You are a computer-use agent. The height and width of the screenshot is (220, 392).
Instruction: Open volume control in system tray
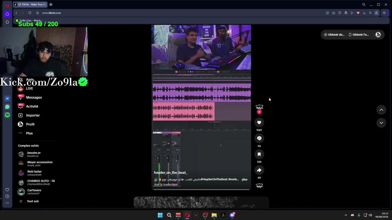point(370,215)
